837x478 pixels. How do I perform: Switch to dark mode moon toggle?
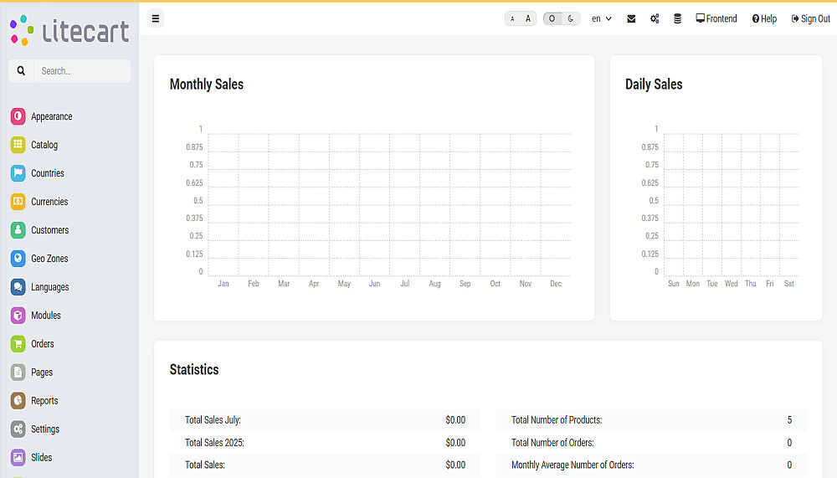coord(571,18)
